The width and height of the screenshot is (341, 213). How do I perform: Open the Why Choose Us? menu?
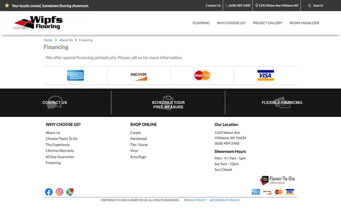(231, 23)
